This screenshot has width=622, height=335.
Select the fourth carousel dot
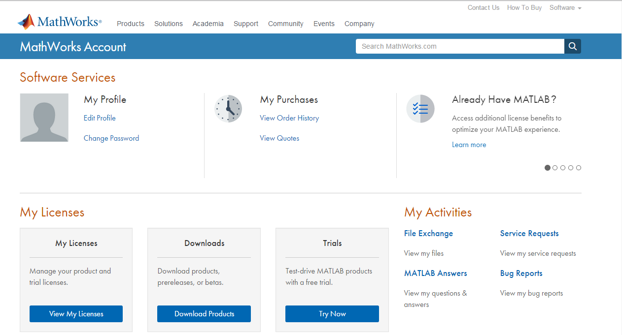coord(571,168)
